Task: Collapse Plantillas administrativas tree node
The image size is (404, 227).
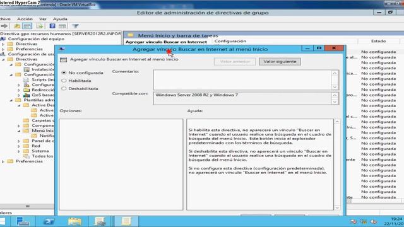Action: [x=11, y=100]
